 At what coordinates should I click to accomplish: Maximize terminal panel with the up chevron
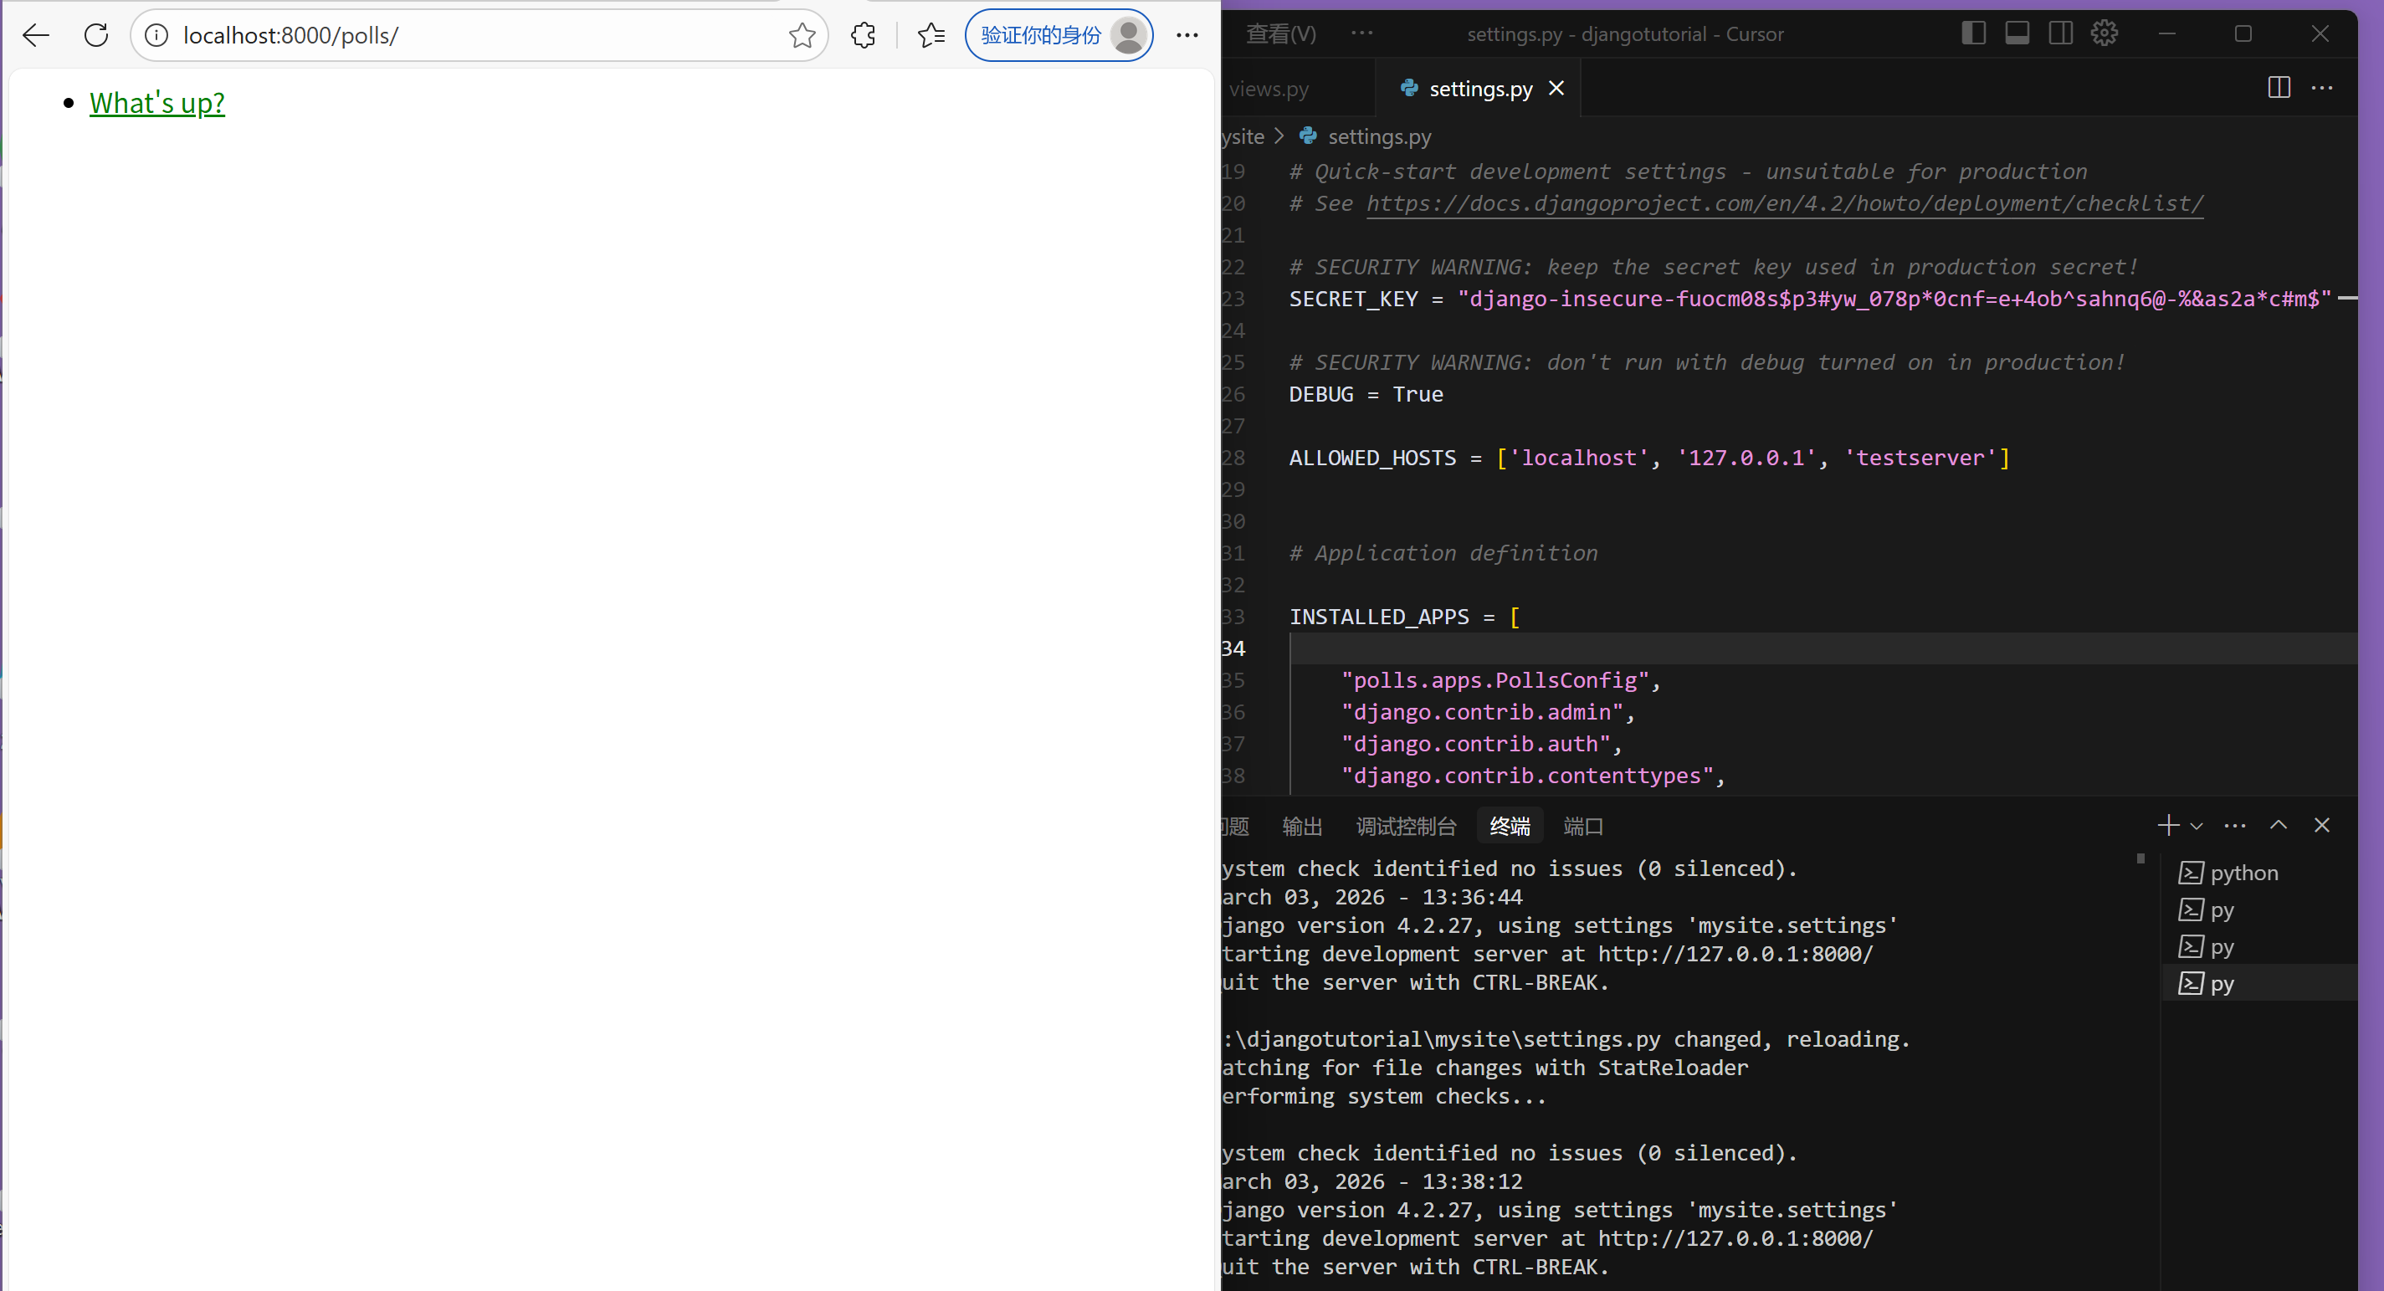click(2279, 825)
